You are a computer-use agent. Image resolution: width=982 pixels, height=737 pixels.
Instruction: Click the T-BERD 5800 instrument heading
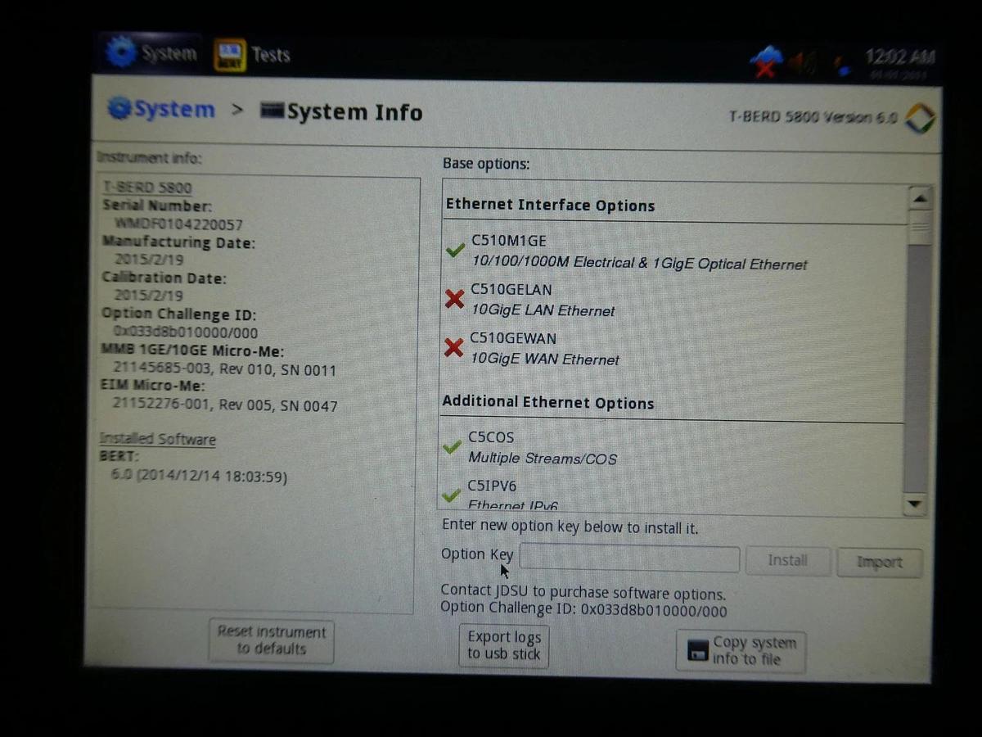[x=146, y=188]
